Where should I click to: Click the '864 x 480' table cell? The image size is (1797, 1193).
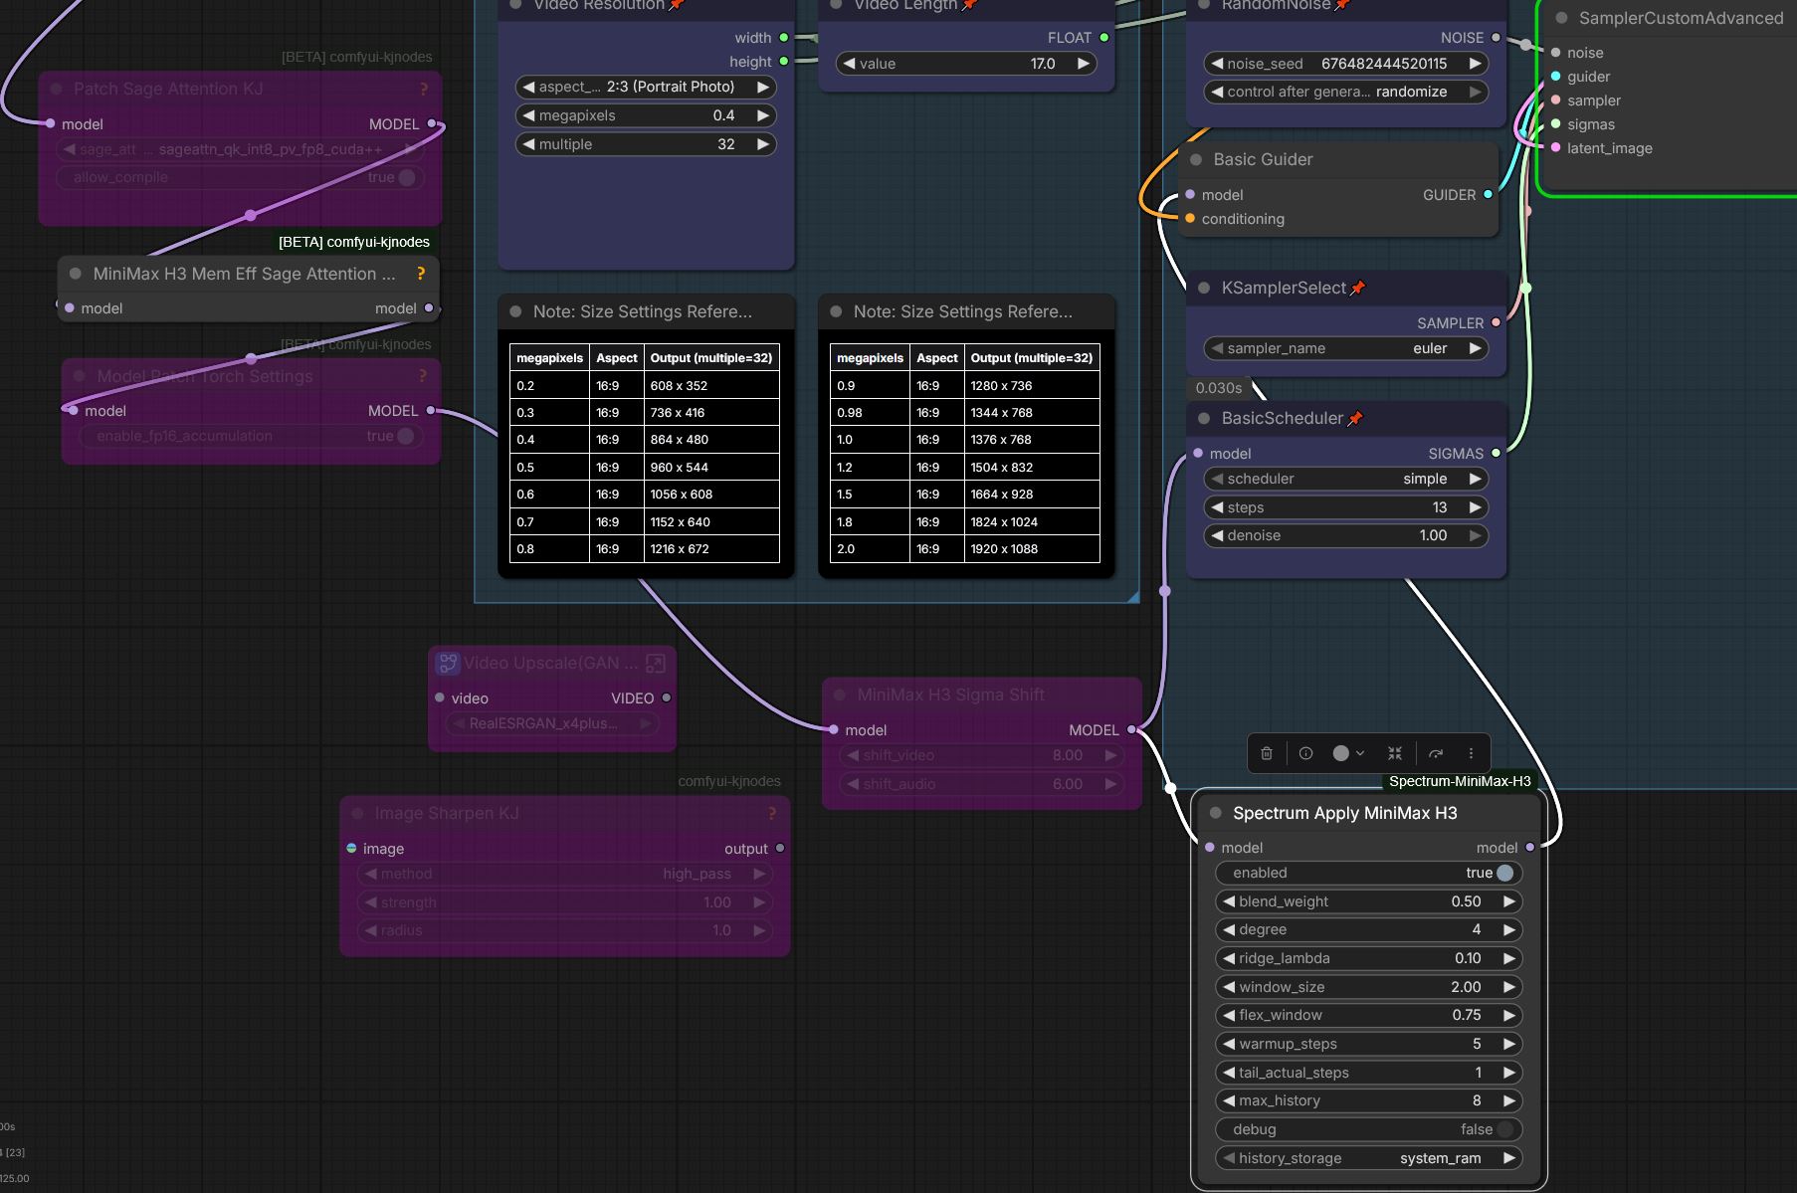click(711, 440)
